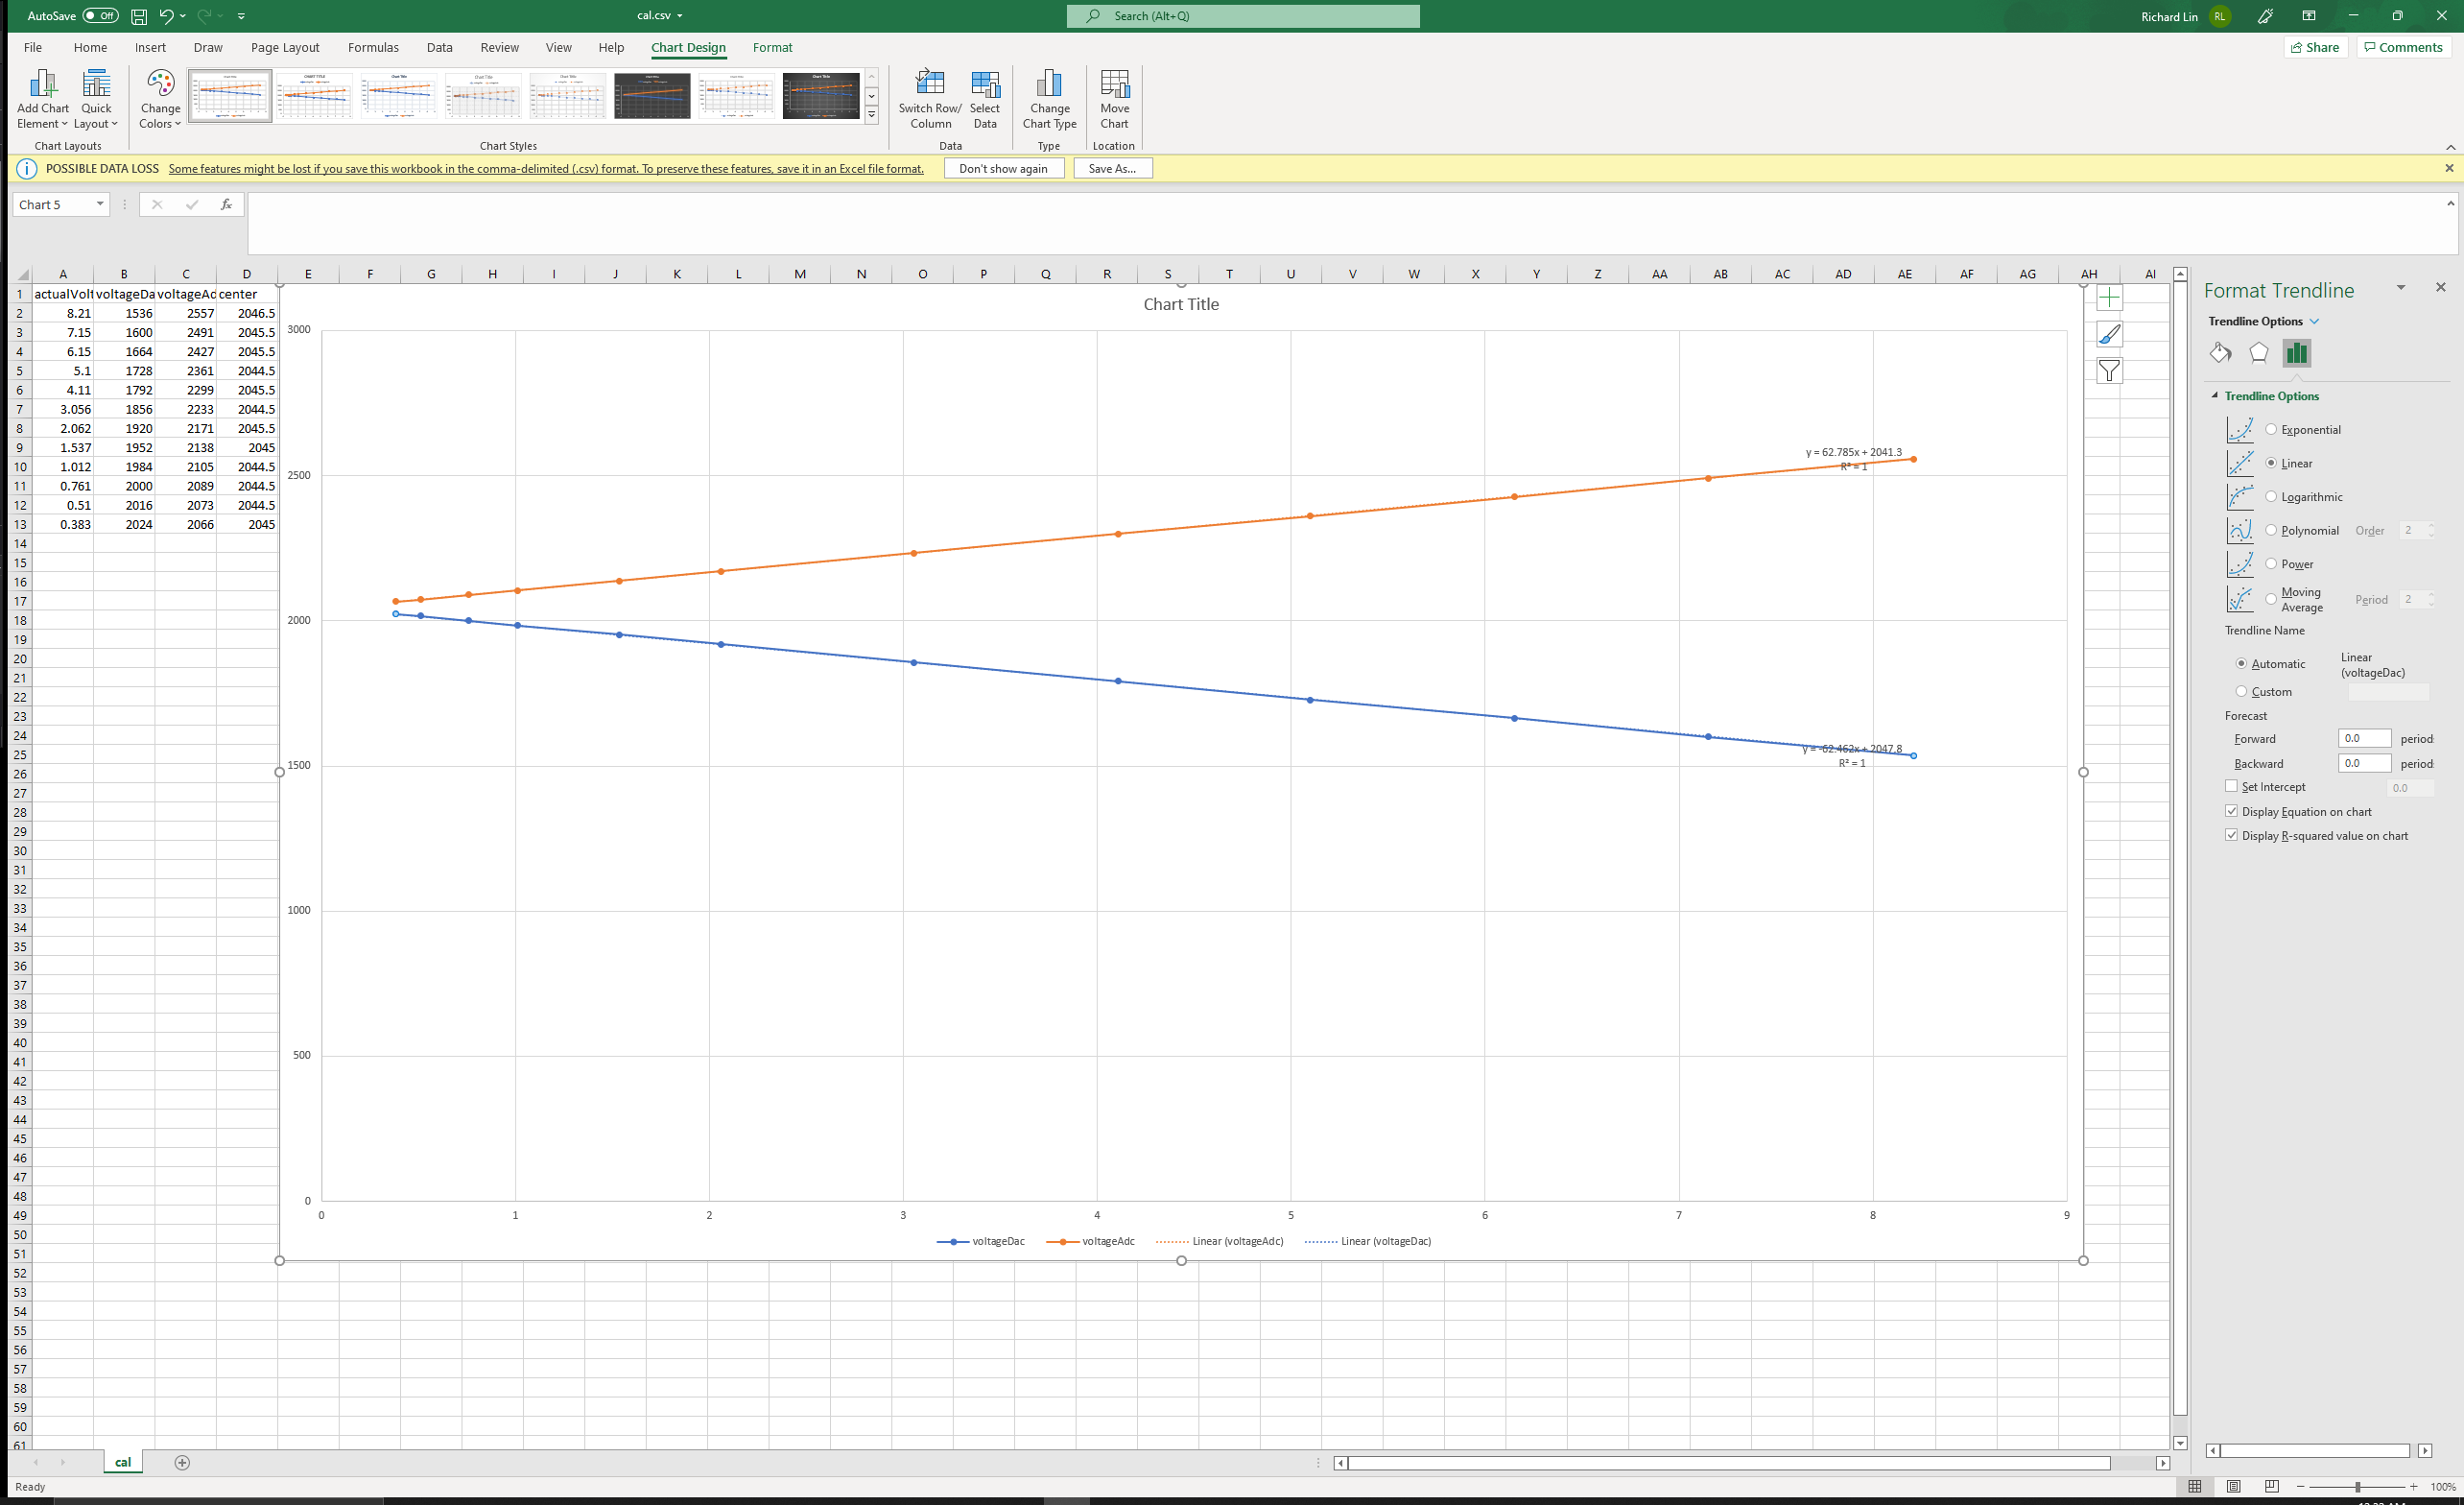
Task: Switch to the Format tab
Action: coord(772,47)
